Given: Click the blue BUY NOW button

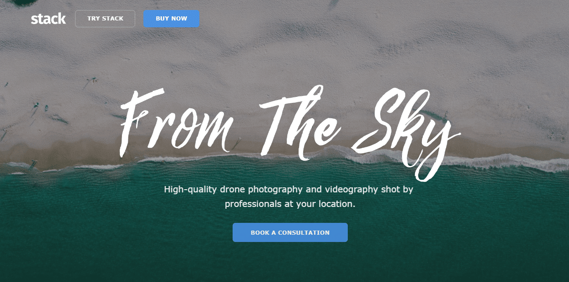Looking at the screenshot, I should (x=171, y=19).
